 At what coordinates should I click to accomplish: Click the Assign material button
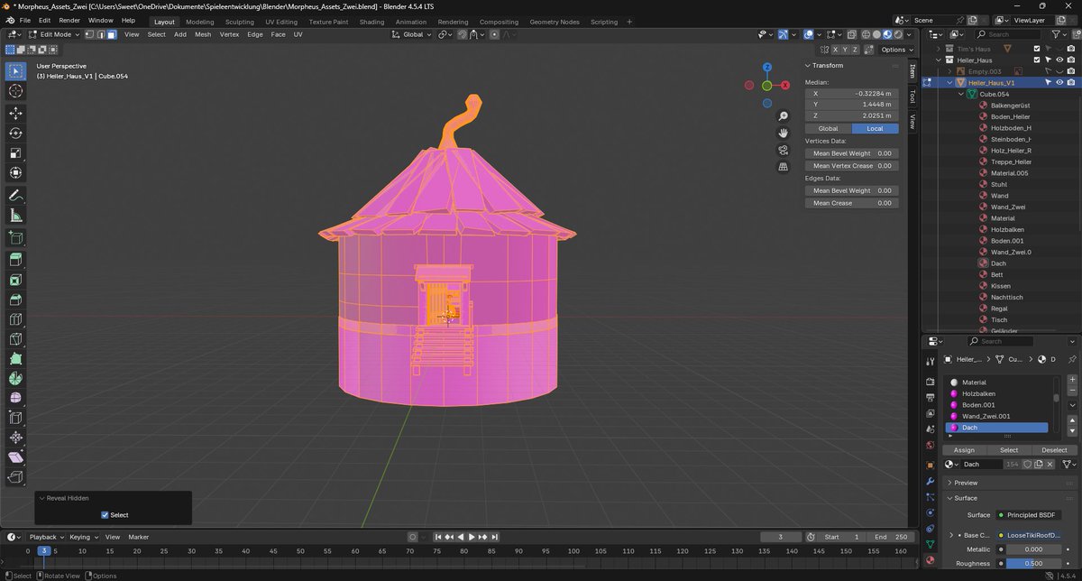pyautogui.click(x=964, y=450)
